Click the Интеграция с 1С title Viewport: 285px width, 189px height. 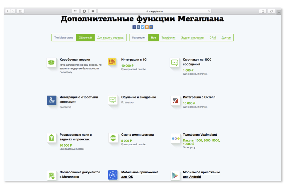(134, 59)
